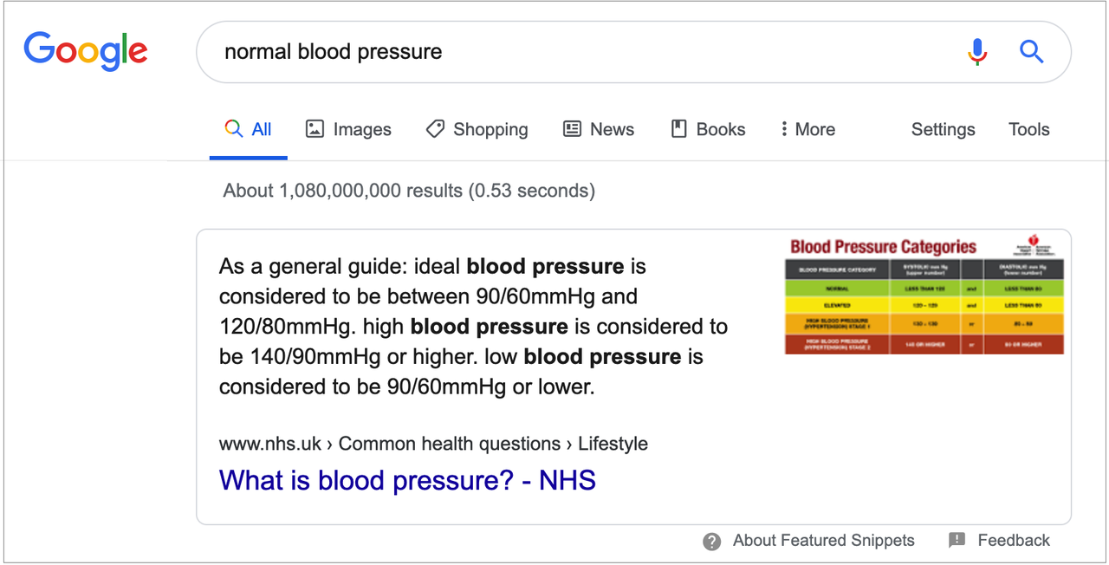Click the green Normal row in the chart

[924, 289]
